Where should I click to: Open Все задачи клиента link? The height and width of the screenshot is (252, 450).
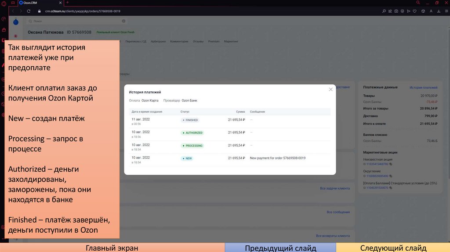tap(335, 188)
